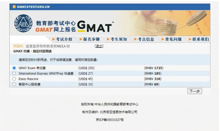Click the 下一步 next button
The height and width of the screenshot is (131, 220).
click(194, 91)
